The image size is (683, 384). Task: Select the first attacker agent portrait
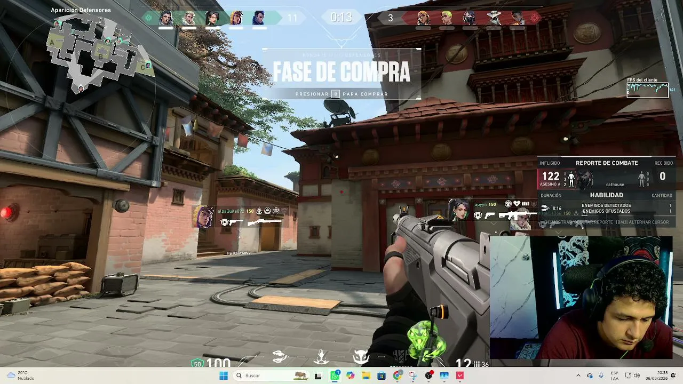point(424,18)
